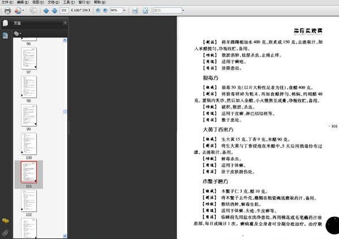Collapse the Pages panel with arrow button
This screenshot has height=239, width=339.
64,23
